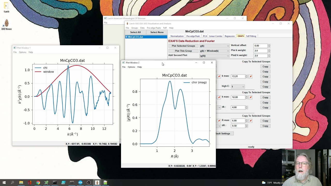Open the Add Second Plot |χ(R)| dropdown

(x=214, y=56)
